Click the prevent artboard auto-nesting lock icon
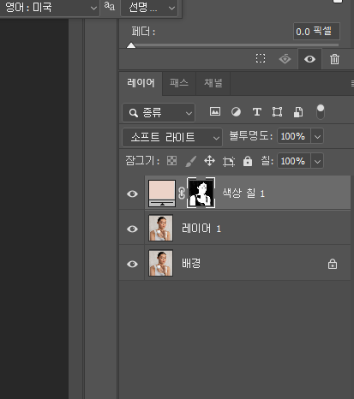Screen dimensions: 354x399 click(229, 161)
